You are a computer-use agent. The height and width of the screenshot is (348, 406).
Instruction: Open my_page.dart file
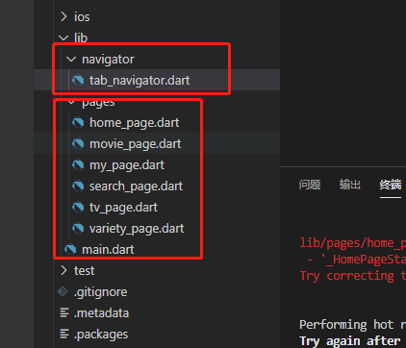tap(127, 164)
